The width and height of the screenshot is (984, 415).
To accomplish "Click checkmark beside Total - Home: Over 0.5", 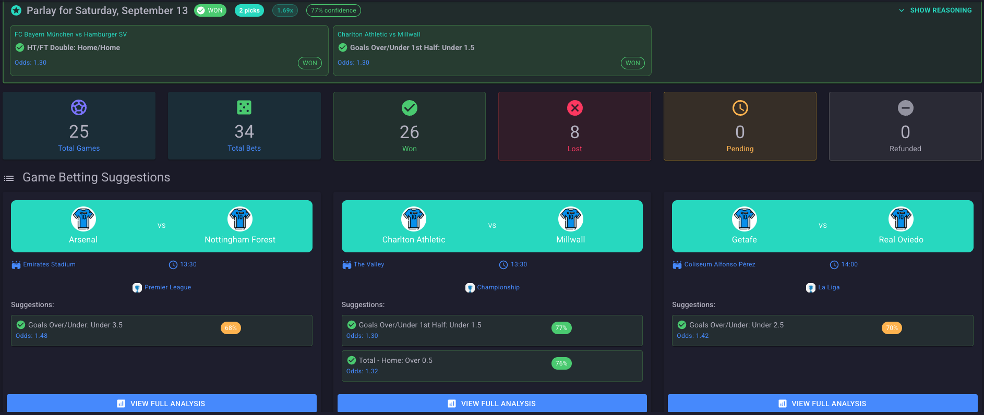I will point(352,360).
